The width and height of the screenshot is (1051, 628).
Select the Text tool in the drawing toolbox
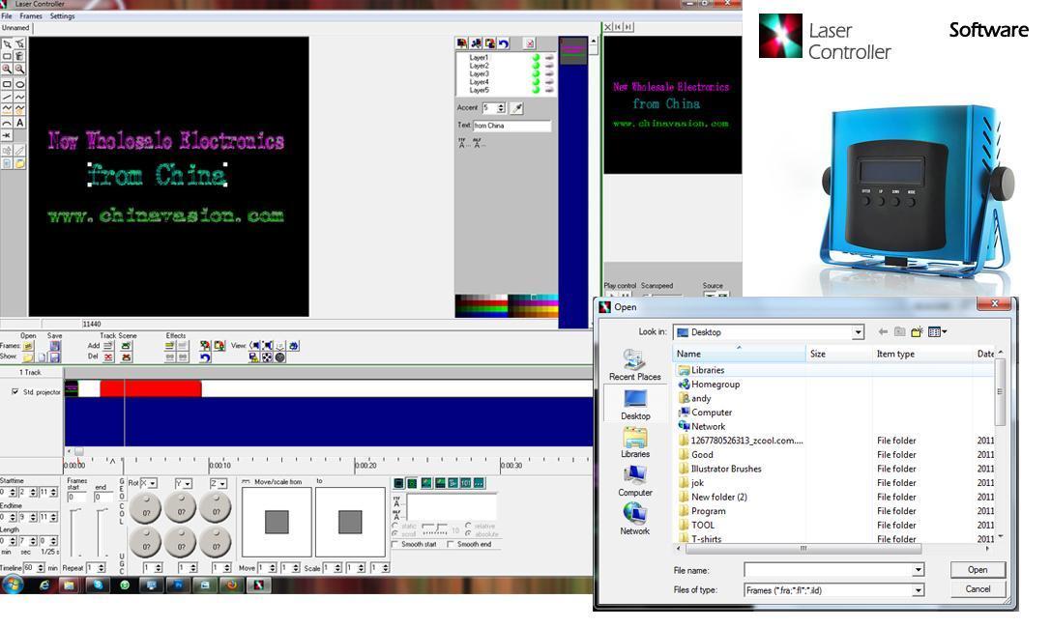coord(19,123)
